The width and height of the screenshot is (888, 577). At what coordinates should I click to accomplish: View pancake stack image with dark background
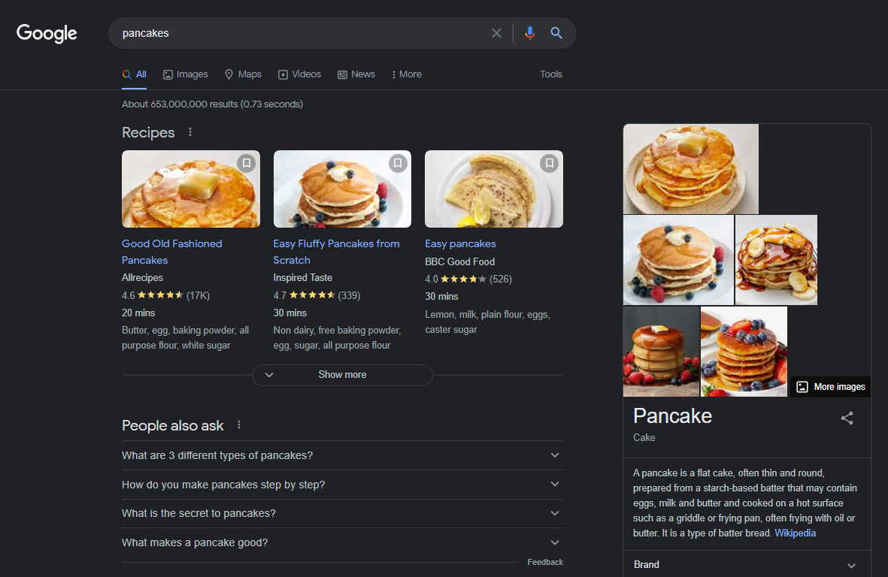662,352
